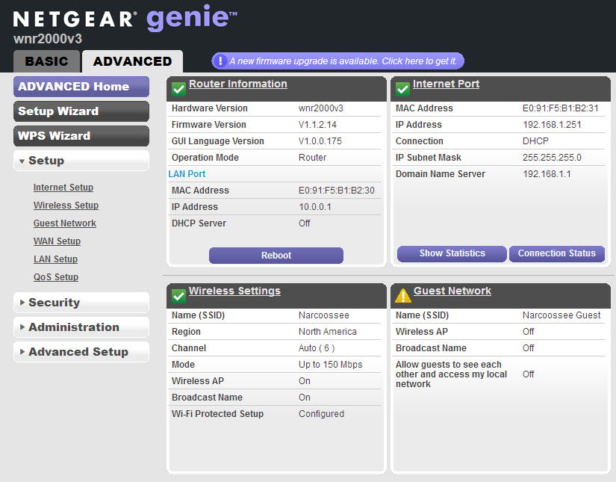Click the green checkmark icon beside Internet Port
The image size is (616, 482).
tap(402, 89)
